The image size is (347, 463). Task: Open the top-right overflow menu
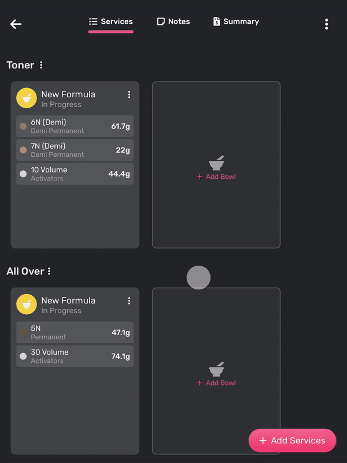click(326, 24)
